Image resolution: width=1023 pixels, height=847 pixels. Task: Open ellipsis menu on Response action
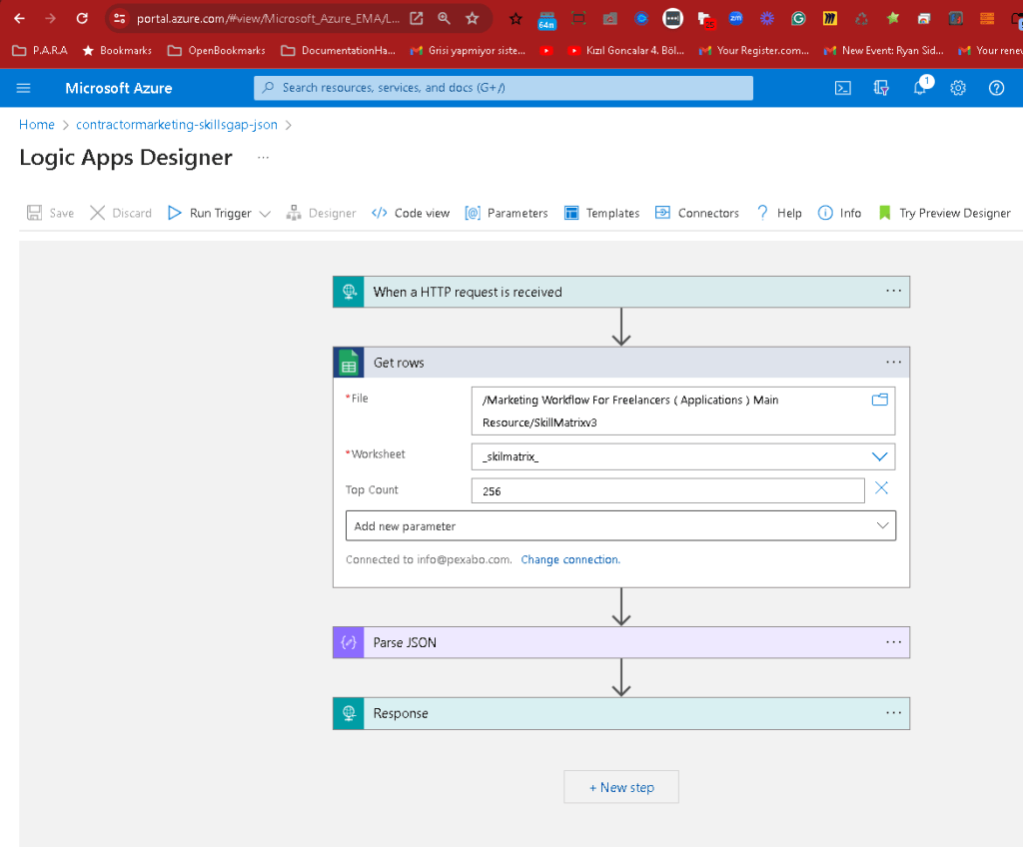(894, 712)
